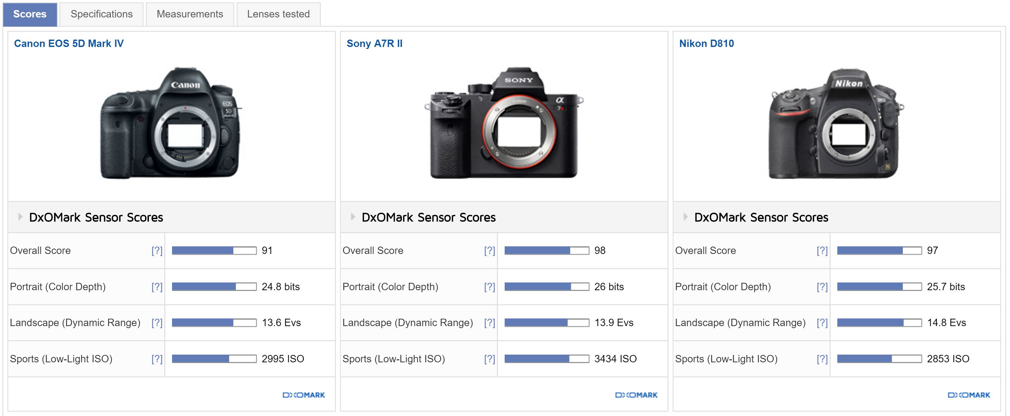The height and width of the screenshot is (416, 1010).
Task: Open the Canon EOS 5D Mark IV link
Action: (x=69, y=43)
